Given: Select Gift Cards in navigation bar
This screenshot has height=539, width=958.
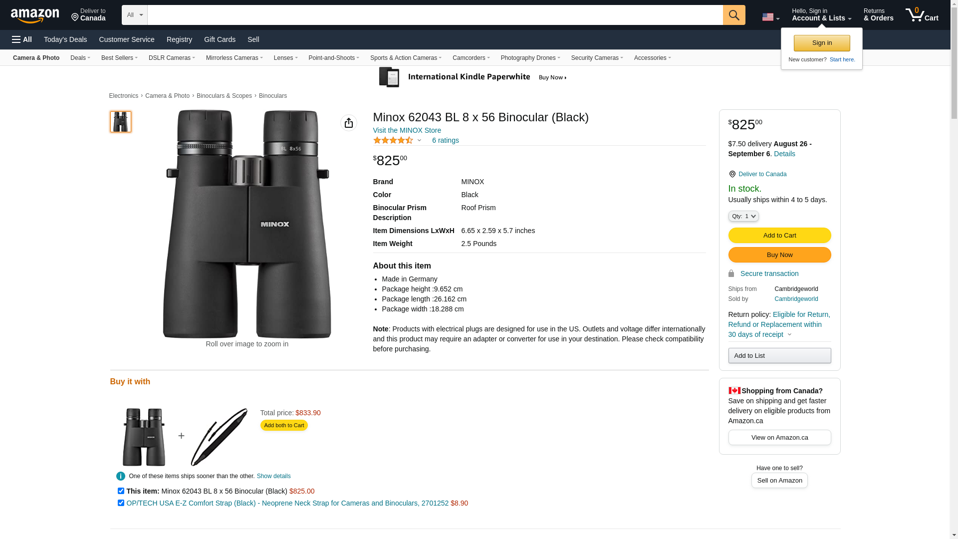Looking at the screenshot, I should pyautogui.click(x=220, y=39).
